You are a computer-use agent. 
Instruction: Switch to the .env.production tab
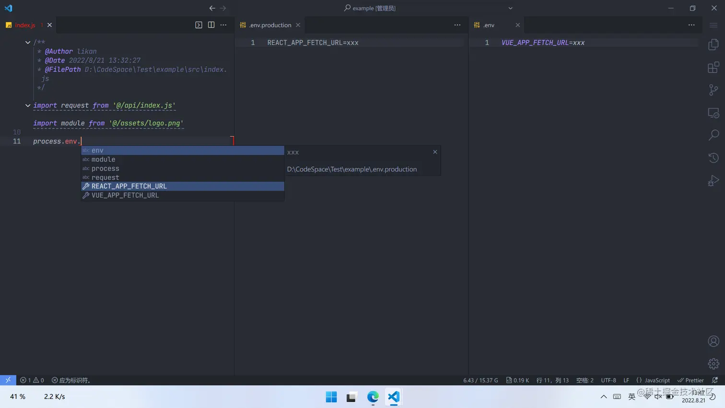click(270, 25)
